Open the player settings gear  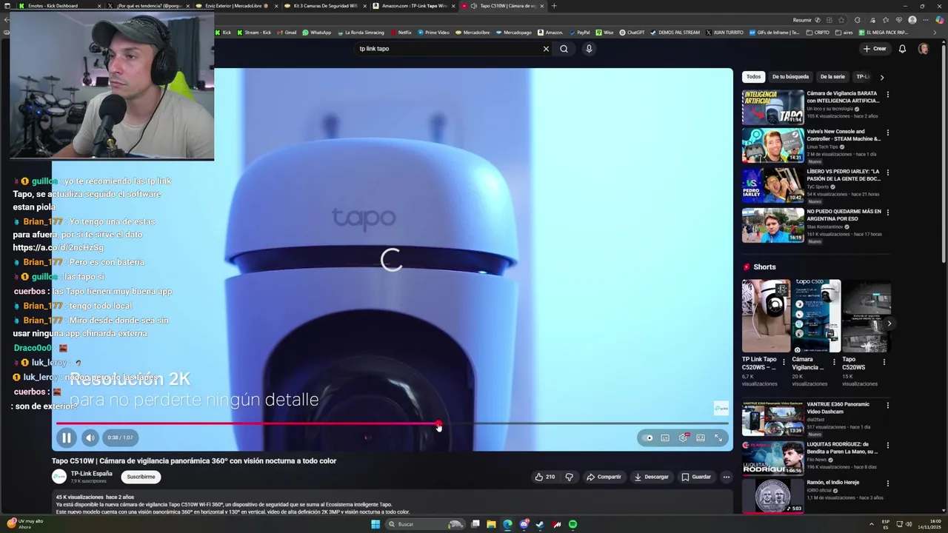point(683,438)
